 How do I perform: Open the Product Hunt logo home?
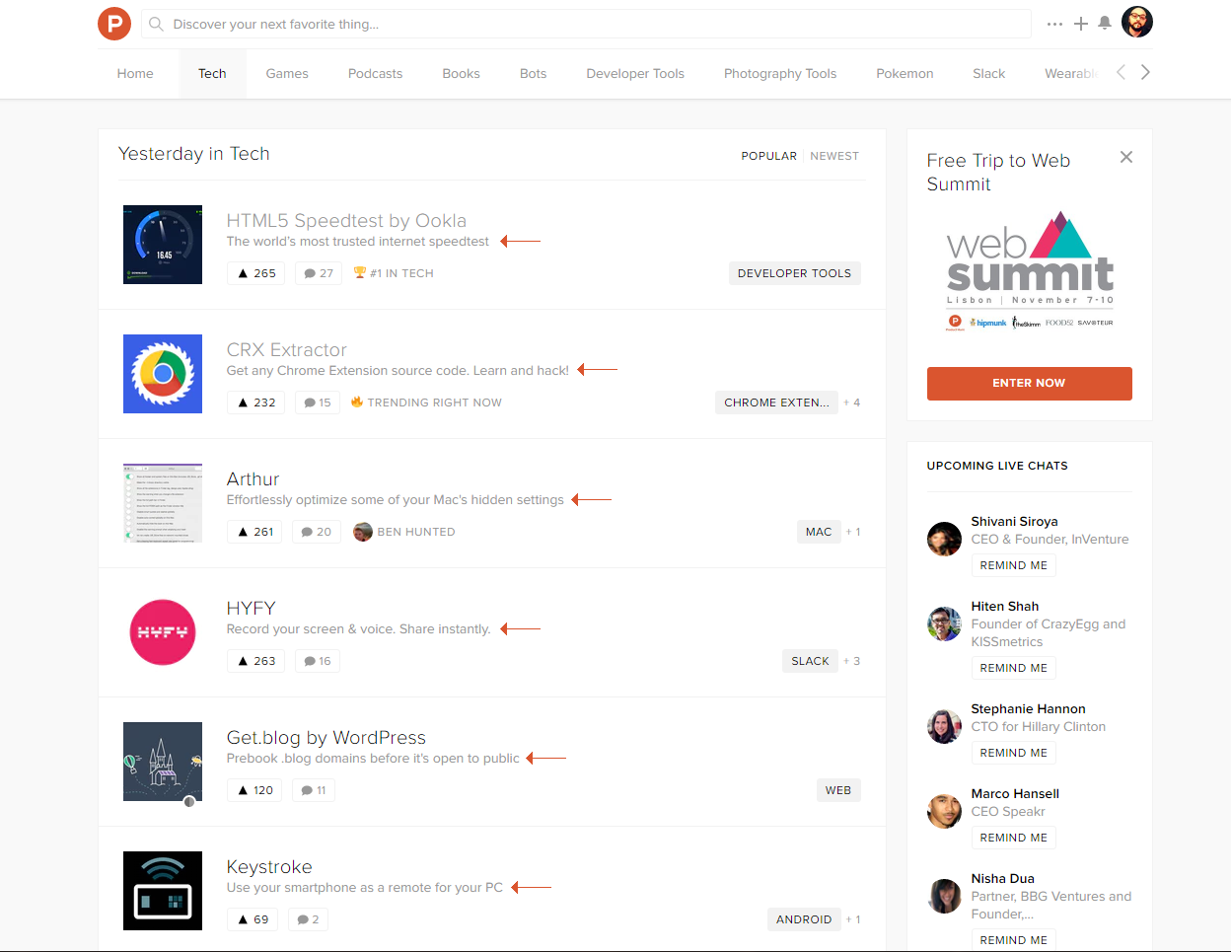(114, 23)
